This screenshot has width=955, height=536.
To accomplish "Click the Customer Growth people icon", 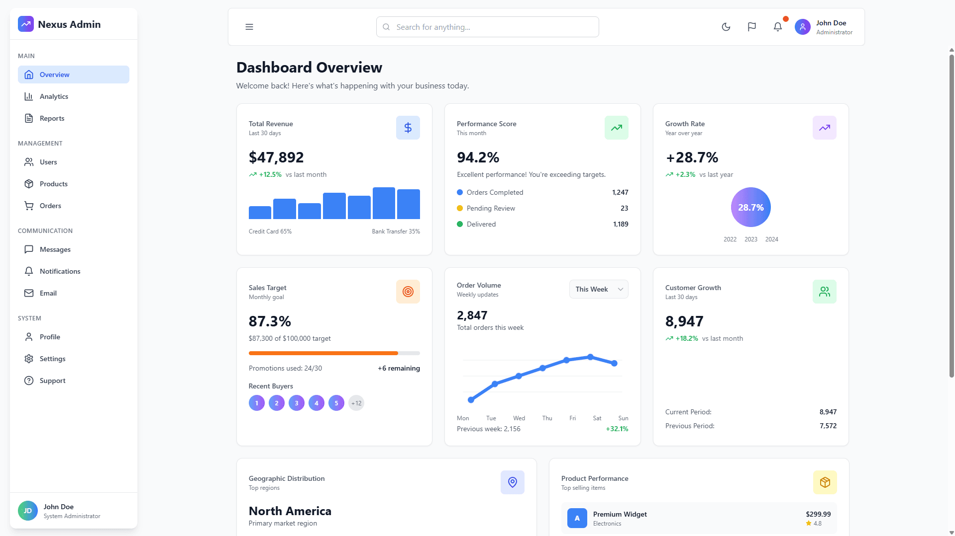I will tap(824, 292).
